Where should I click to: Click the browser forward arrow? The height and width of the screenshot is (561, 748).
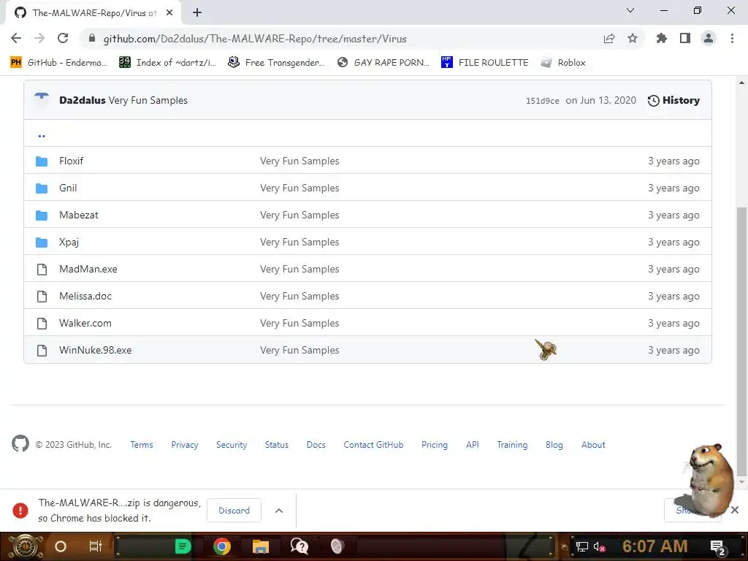[x=39, y=38]
